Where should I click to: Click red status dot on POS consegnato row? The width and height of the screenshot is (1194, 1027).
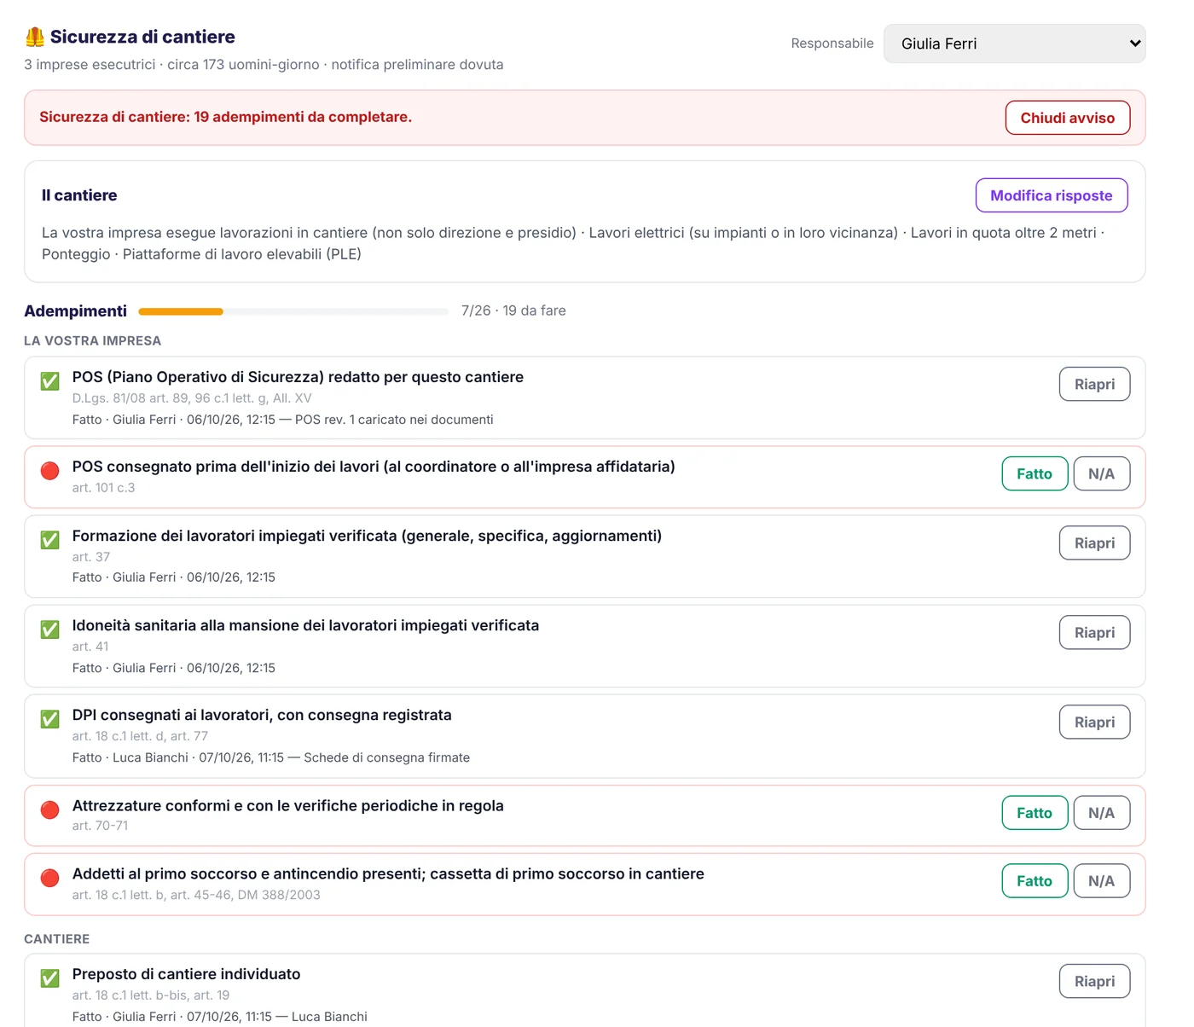(50, 471)
